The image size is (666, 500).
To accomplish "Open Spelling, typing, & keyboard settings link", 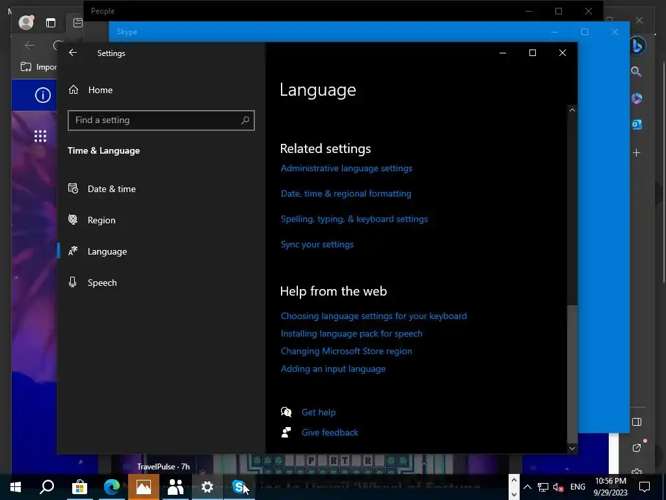I will (354, 219).
